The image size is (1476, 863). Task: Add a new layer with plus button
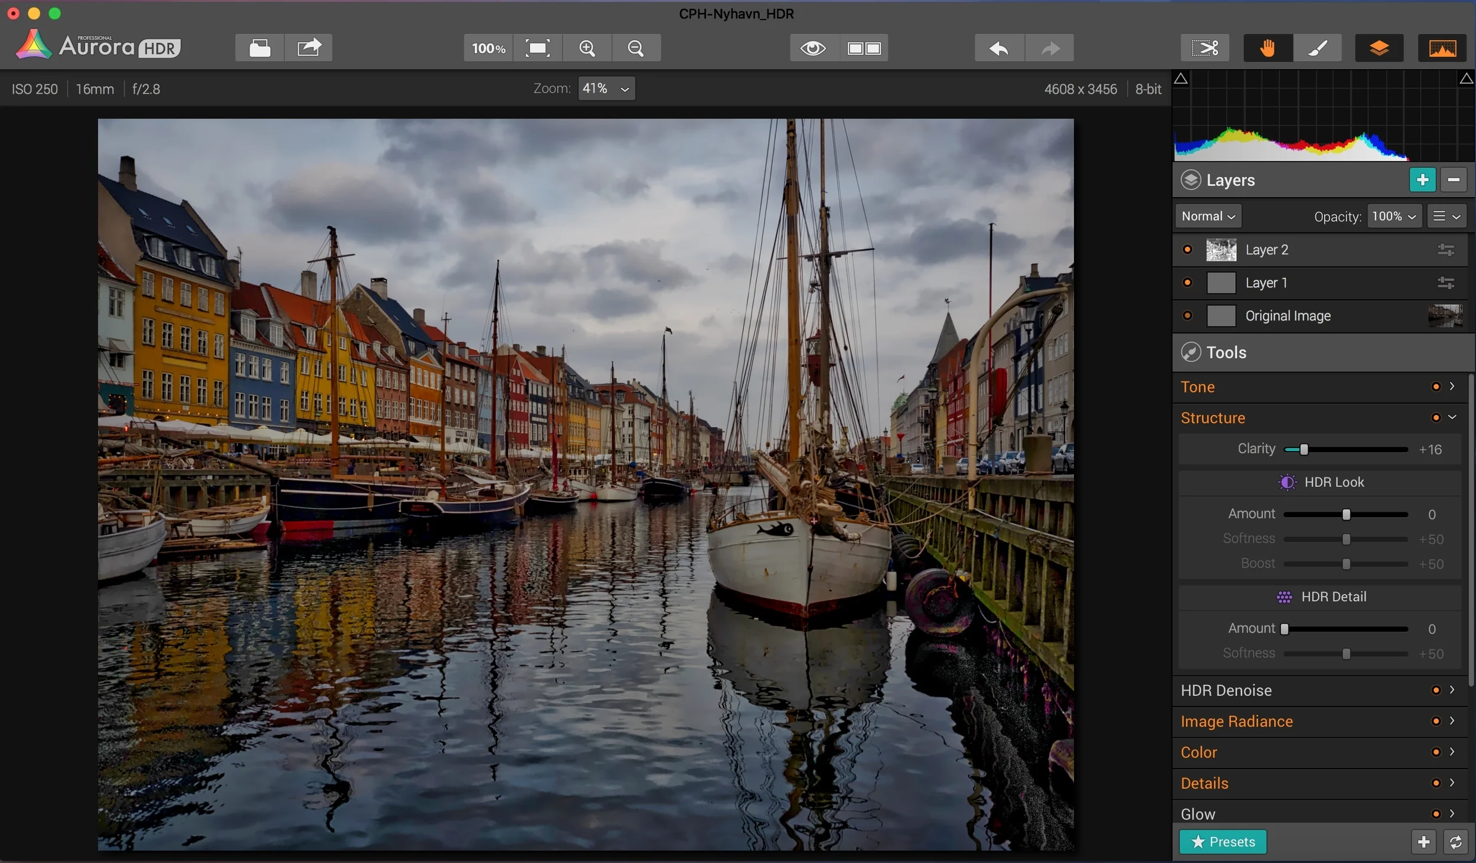click(1423, 179)
